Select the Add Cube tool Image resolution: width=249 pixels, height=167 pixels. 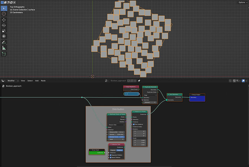point(4,54)
